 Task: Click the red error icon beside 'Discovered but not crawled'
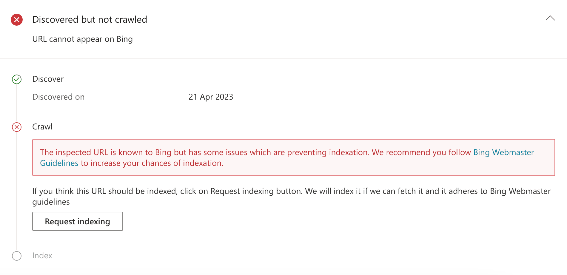coord(17,20)
